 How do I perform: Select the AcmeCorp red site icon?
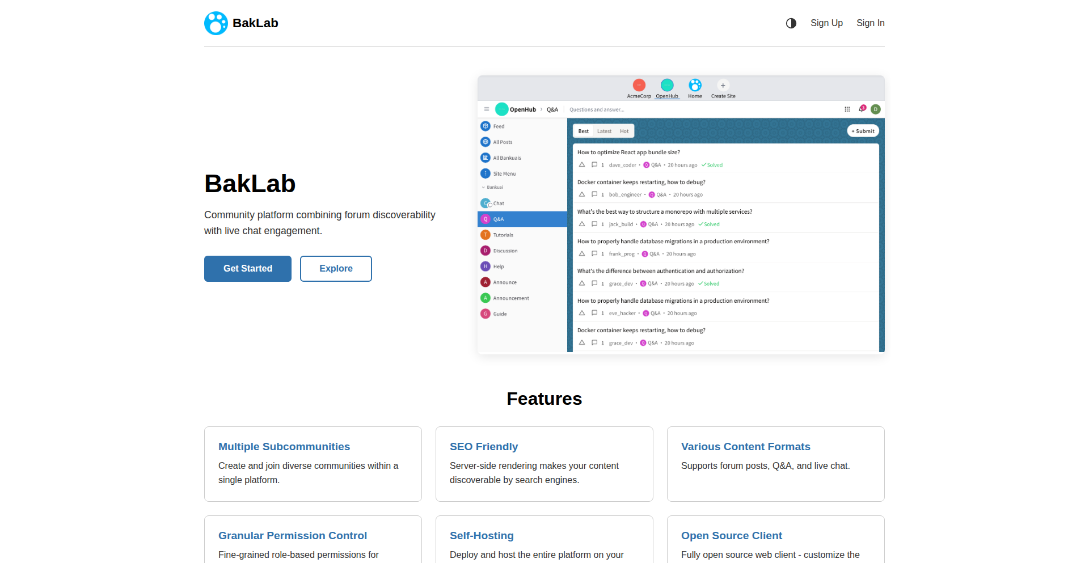coord(639,85)
